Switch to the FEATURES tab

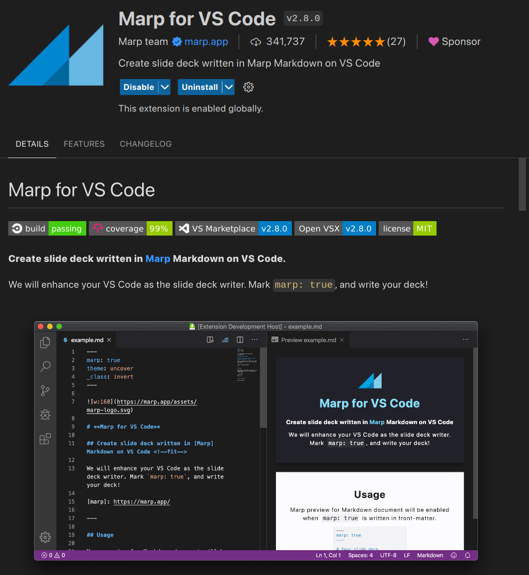84,144
